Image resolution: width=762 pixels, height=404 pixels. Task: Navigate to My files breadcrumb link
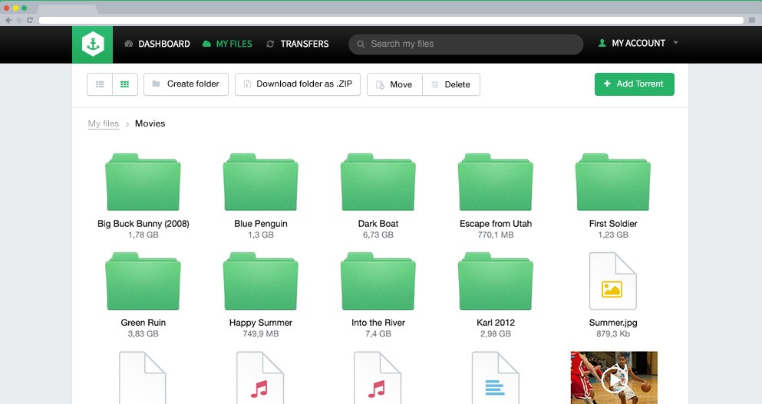coord(104,123)
